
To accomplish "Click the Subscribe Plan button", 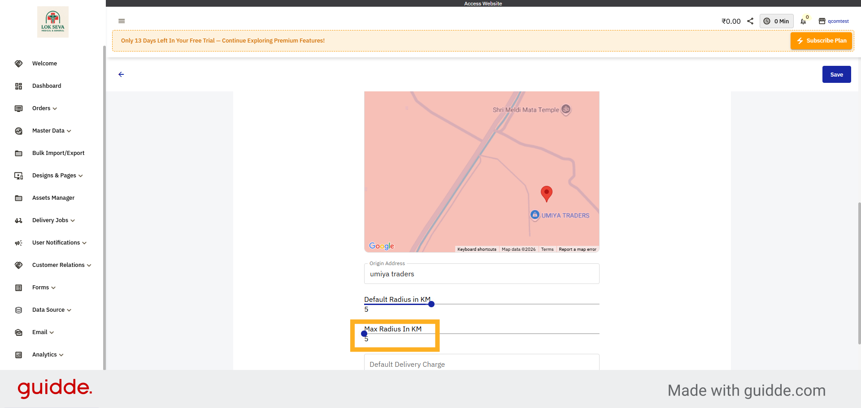I will 821,41.
